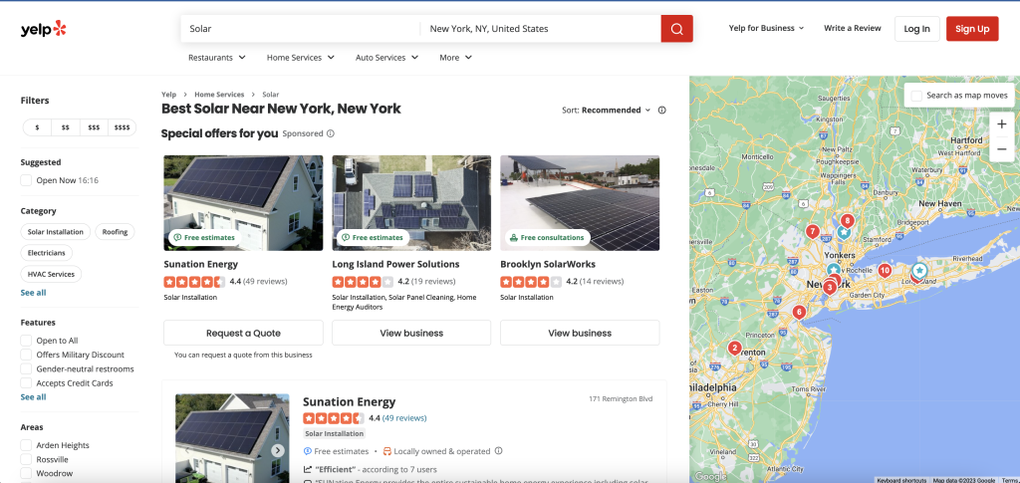Screen dimensions: 1020x483
Task: View business for Long Island Power Solutions
Action: click(411, 333)
